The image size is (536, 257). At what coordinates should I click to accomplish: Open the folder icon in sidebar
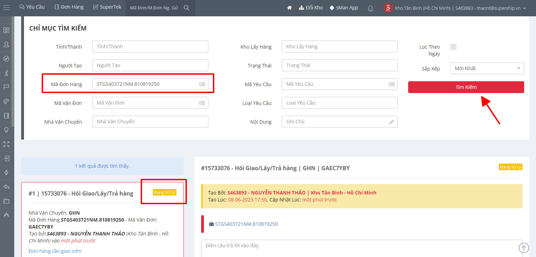(6, 201)
